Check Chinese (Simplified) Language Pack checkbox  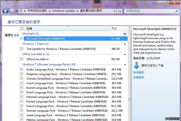(22, 79)
